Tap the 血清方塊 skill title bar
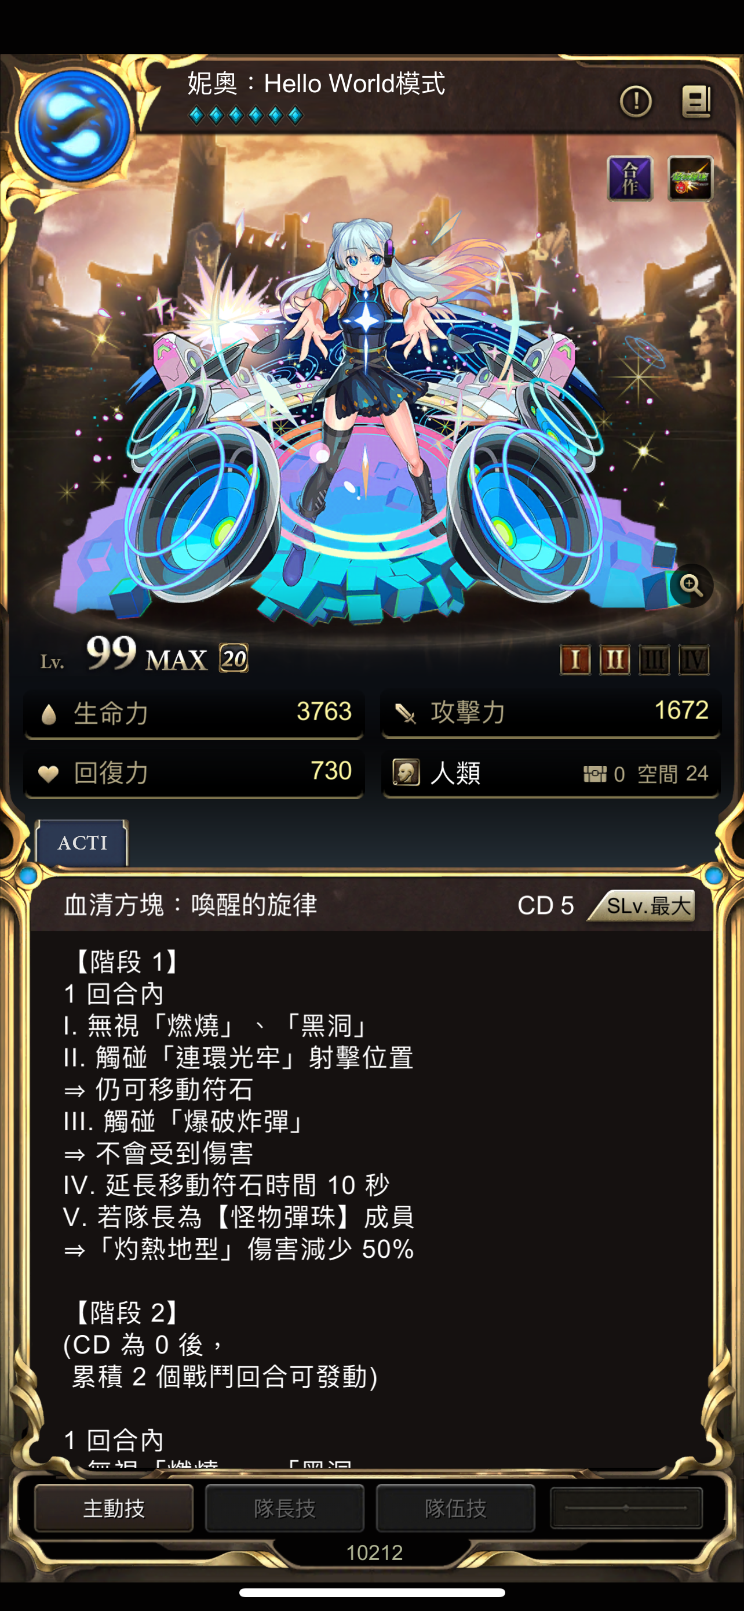The width and height of the screenshot is (744, 1611). (x=371, y=905)
